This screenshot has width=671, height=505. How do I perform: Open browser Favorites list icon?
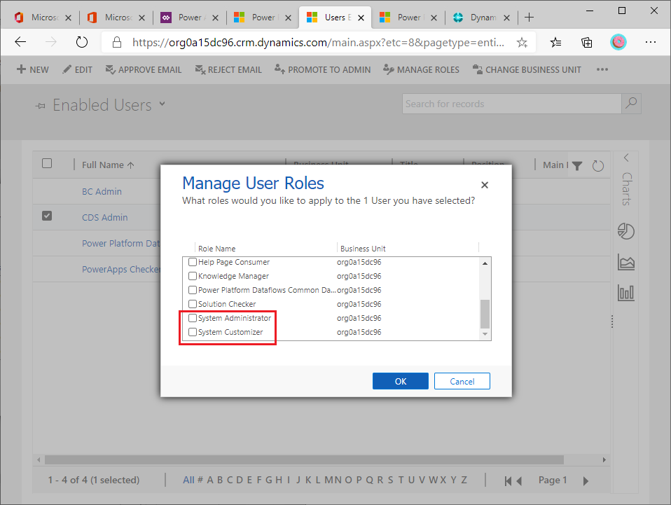click(x=556, y=42)
